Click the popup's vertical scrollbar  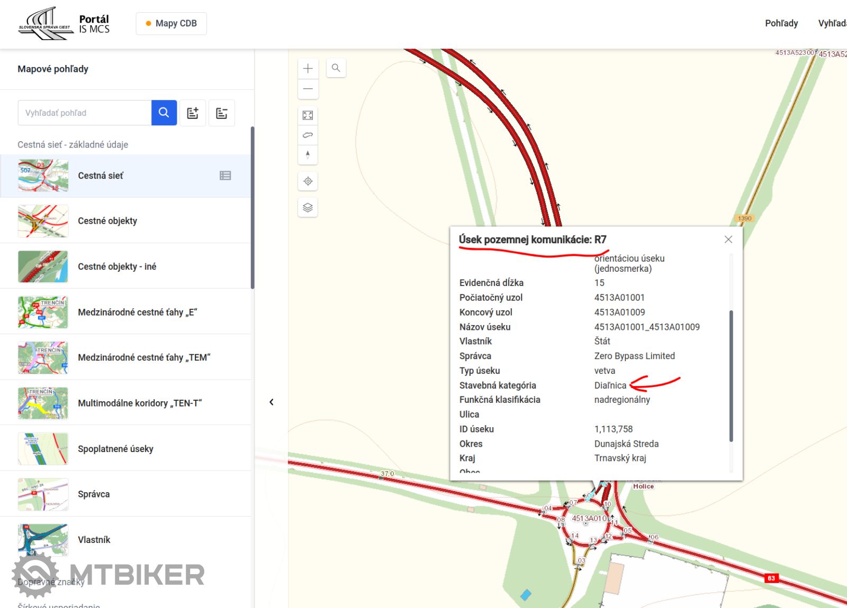(731, 375)
